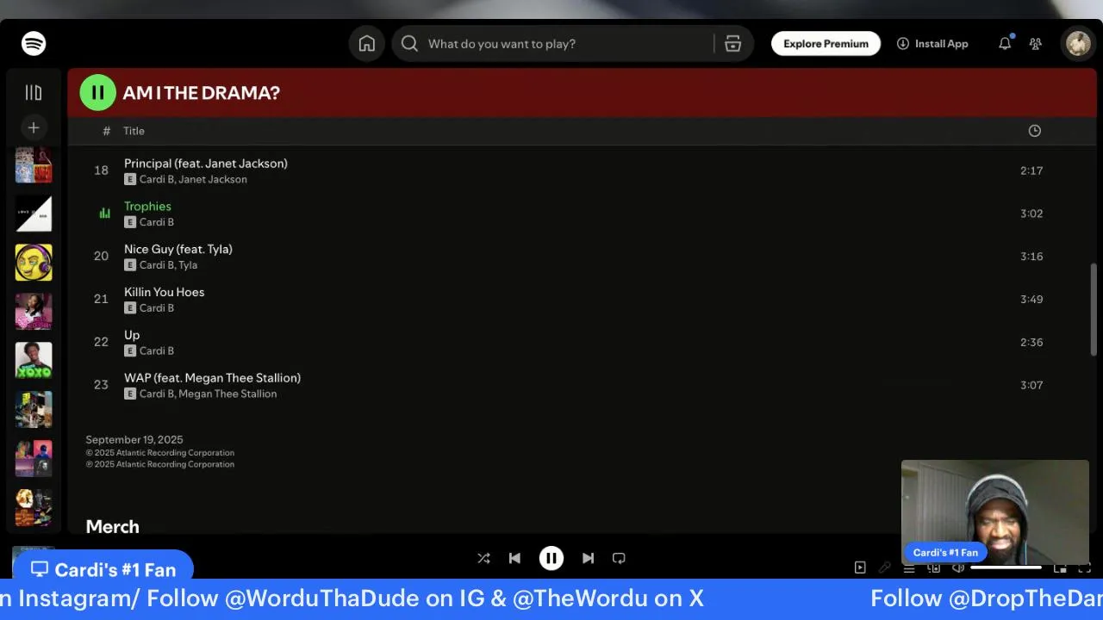Click the AM I THE DRAMA? album title
This screenshot has height=620, width=1103.
point(201,93)
